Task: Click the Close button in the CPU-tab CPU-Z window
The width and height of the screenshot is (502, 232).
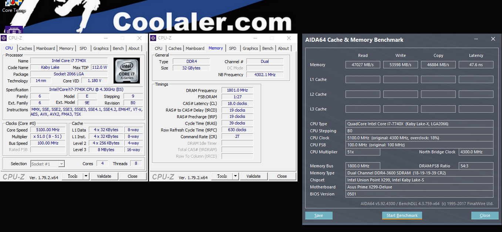Action: [133, 176]
